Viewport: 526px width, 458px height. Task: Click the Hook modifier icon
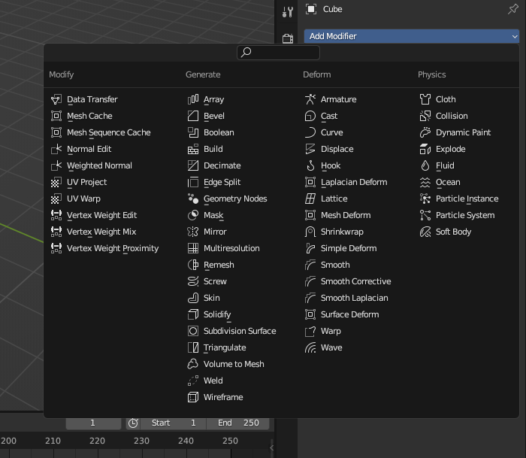pos(310,165)
